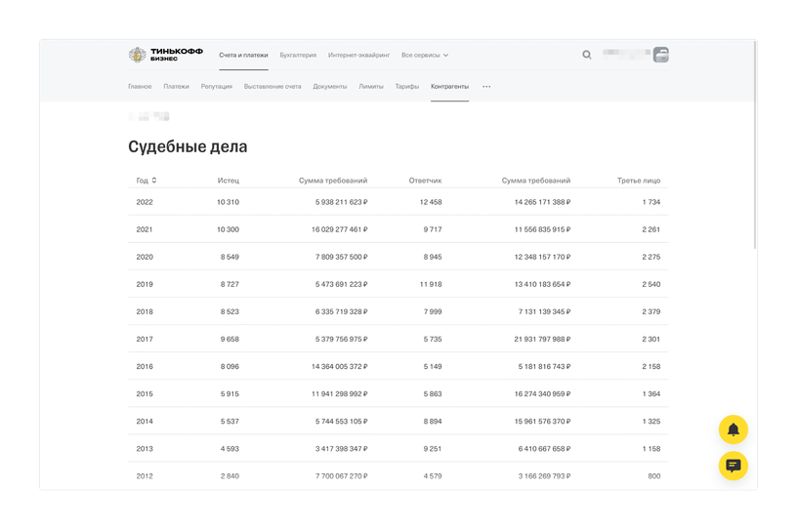Click the Истец value 9 658

pos(230,339)
